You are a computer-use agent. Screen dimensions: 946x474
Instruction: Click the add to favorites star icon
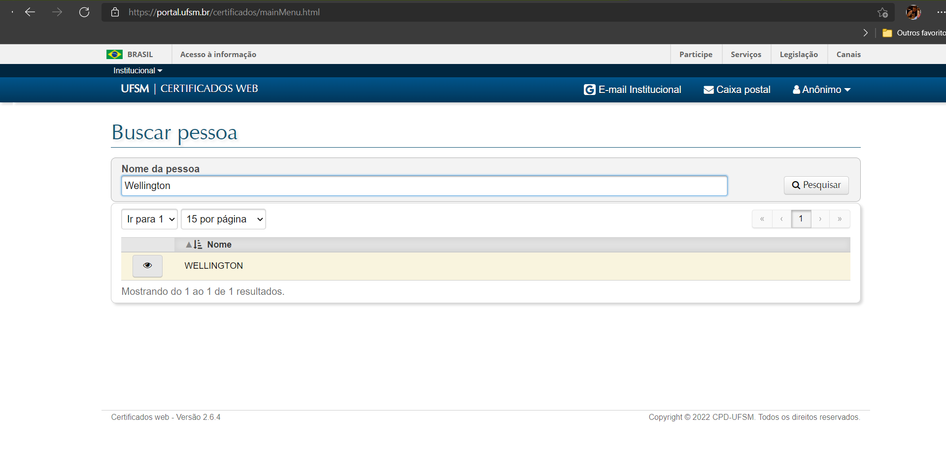pos(882,12)
